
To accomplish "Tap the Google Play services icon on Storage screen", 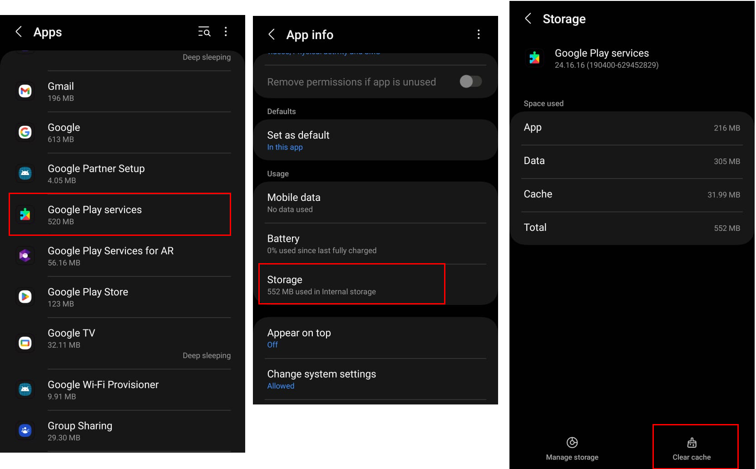I will pos(534,58).
